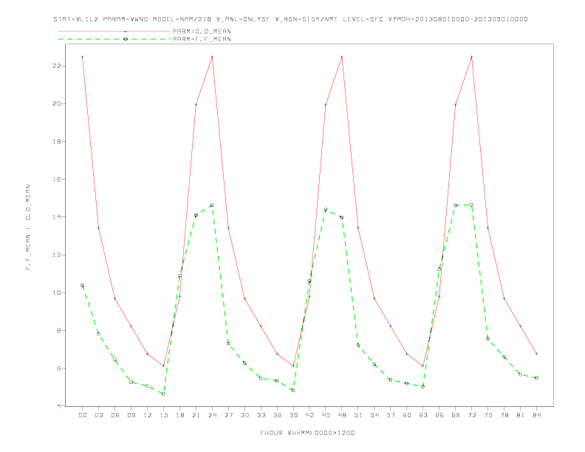Click x-axis forecast hour label 72

472,415
